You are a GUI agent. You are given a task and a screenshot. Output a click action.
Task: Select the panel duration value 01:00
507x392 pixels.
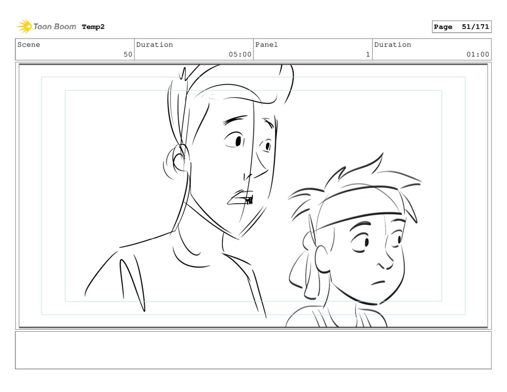click(x=478, y=54)
